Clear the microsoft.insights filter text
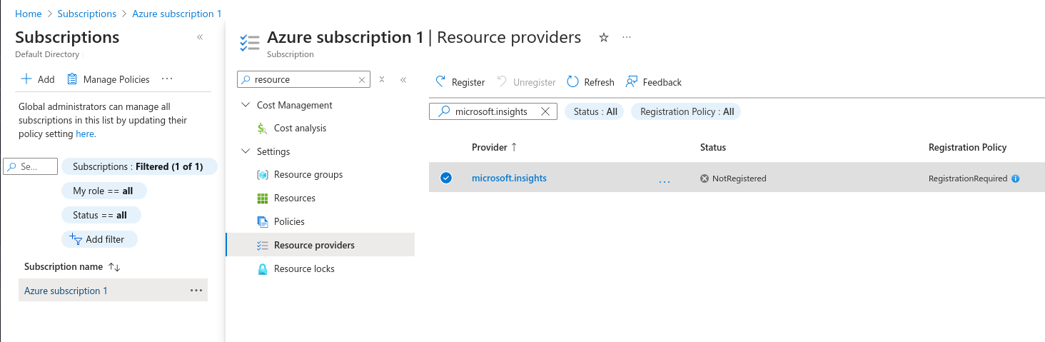 pyautogui.click(x=546, y=111)
